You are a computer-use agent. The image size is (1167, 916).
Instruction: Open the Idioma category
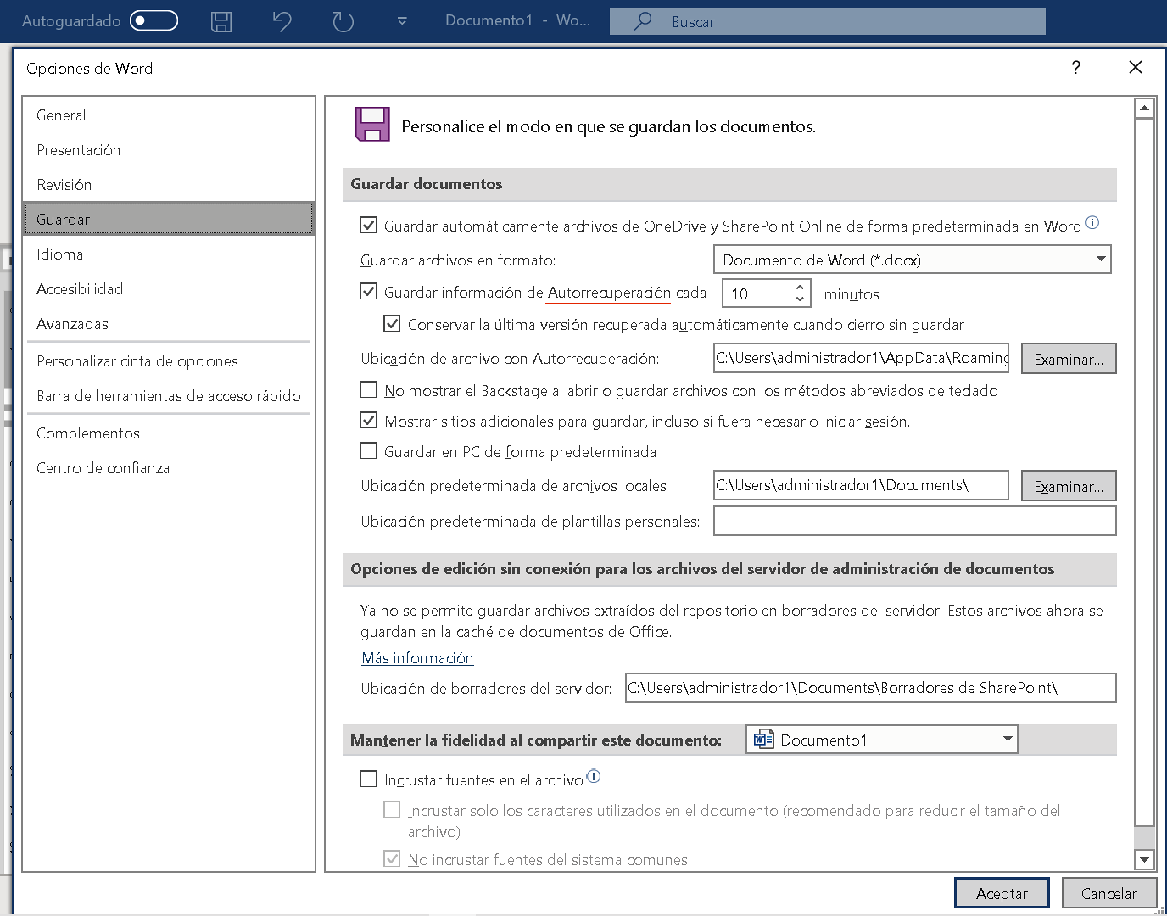click(169, 254)
